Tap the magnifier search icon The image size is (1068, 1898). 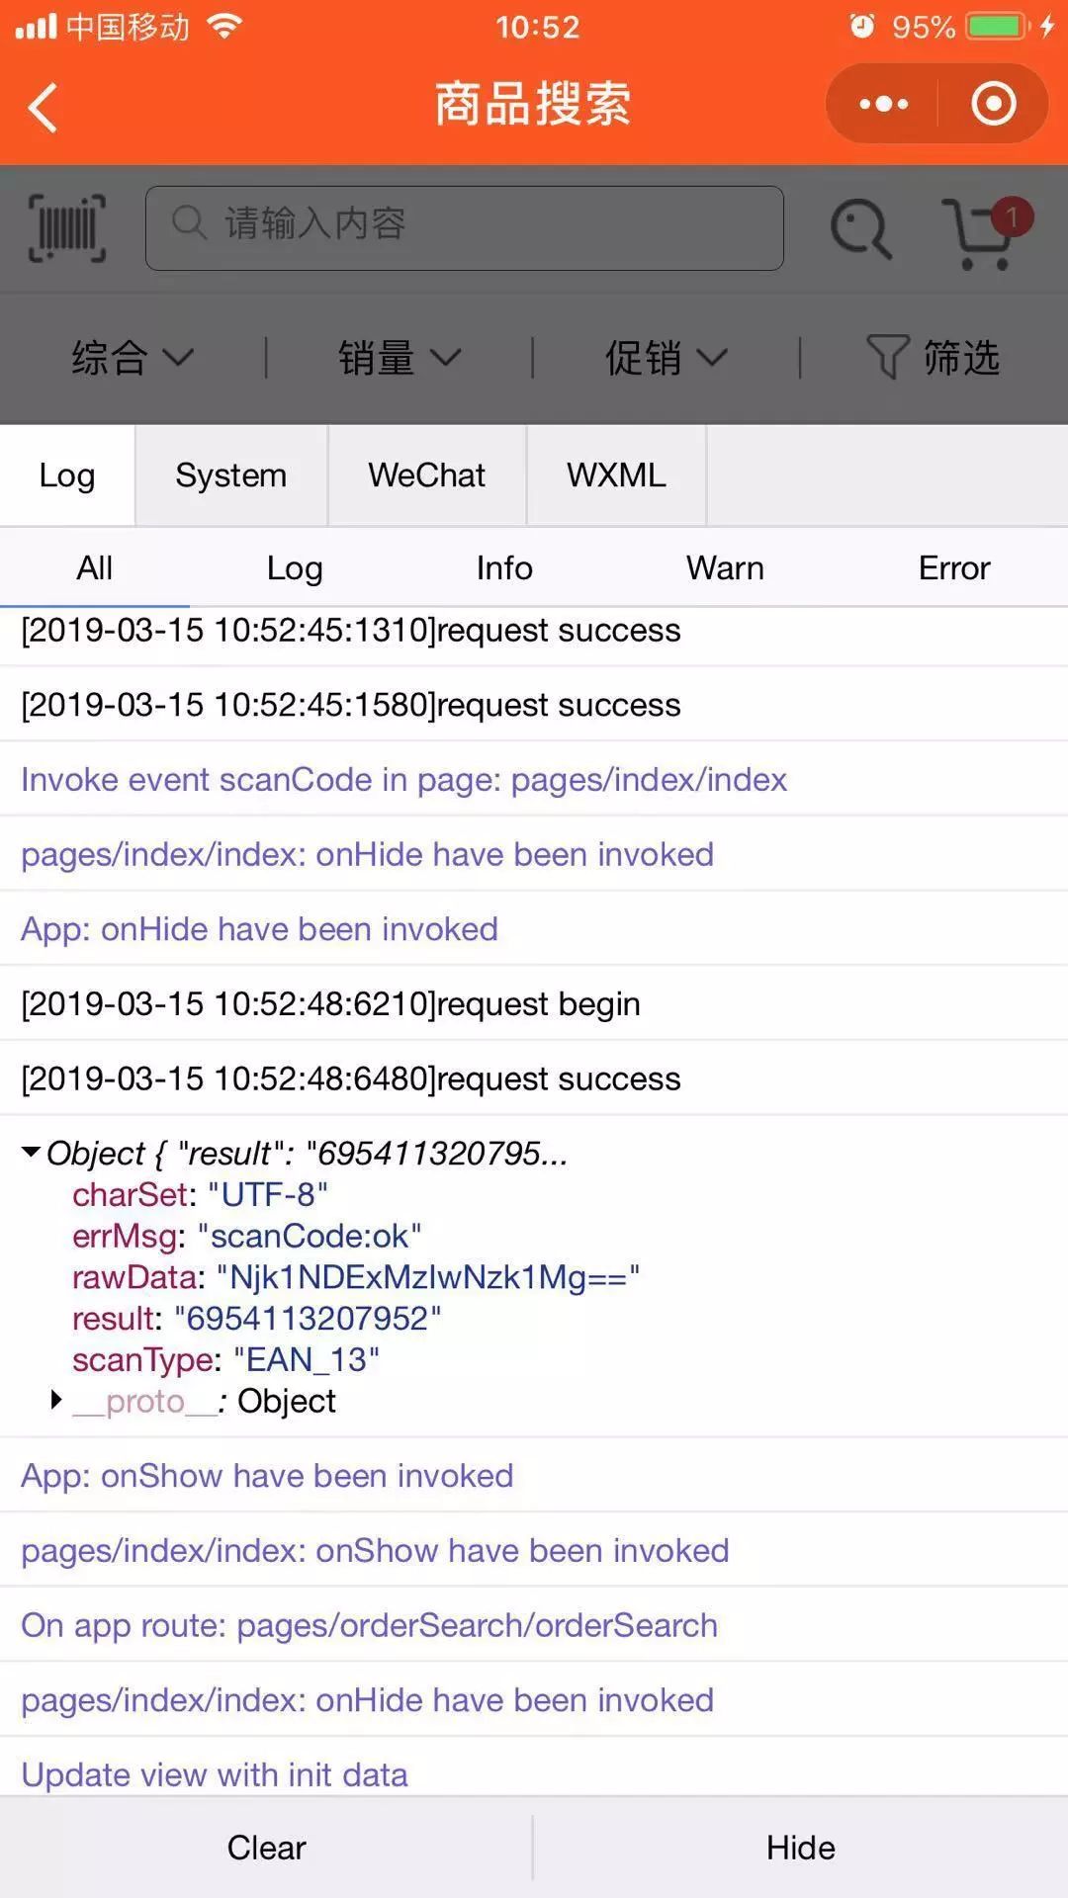861,229
